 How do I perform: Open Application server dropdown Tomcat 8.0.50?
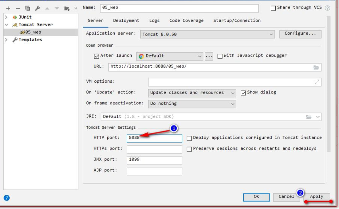[207, 34]
